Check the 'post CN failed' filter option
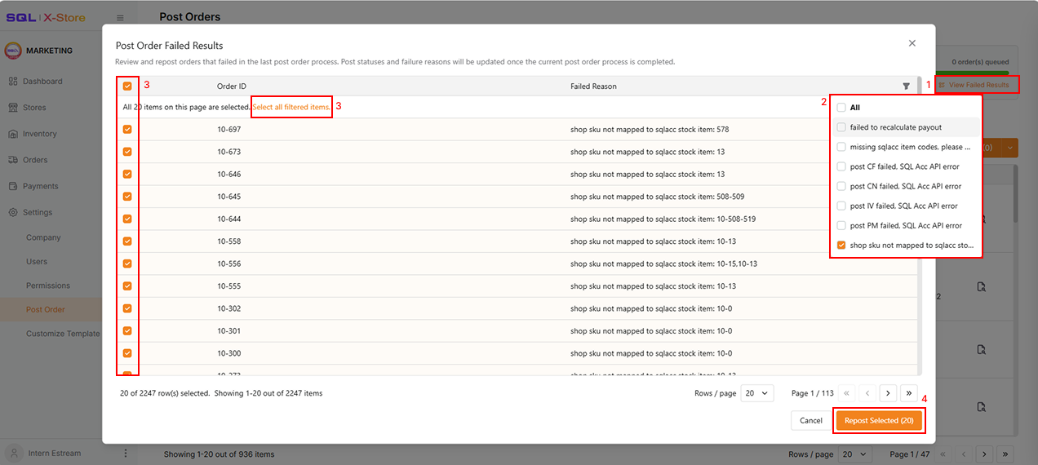The image size is (1038, 465). [x=841, y=186]
